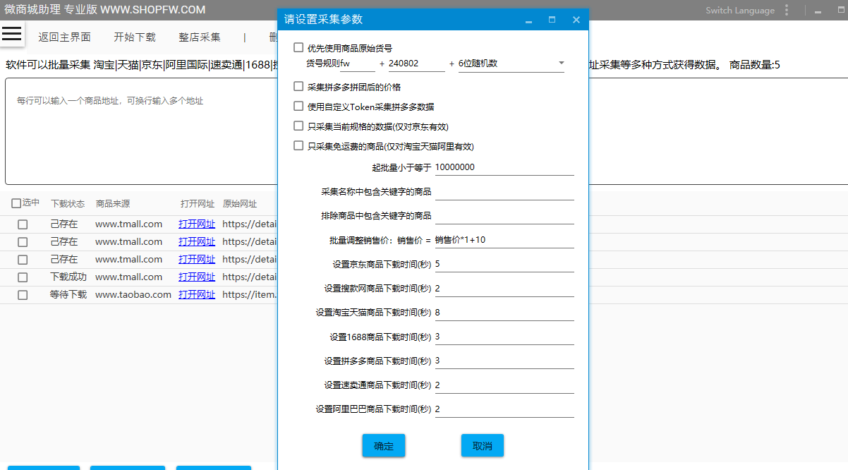Viewport: 848px width, 470px height.
Task: Maximize the 请设置采集参数 dialog
Action: tap(552, 20)
